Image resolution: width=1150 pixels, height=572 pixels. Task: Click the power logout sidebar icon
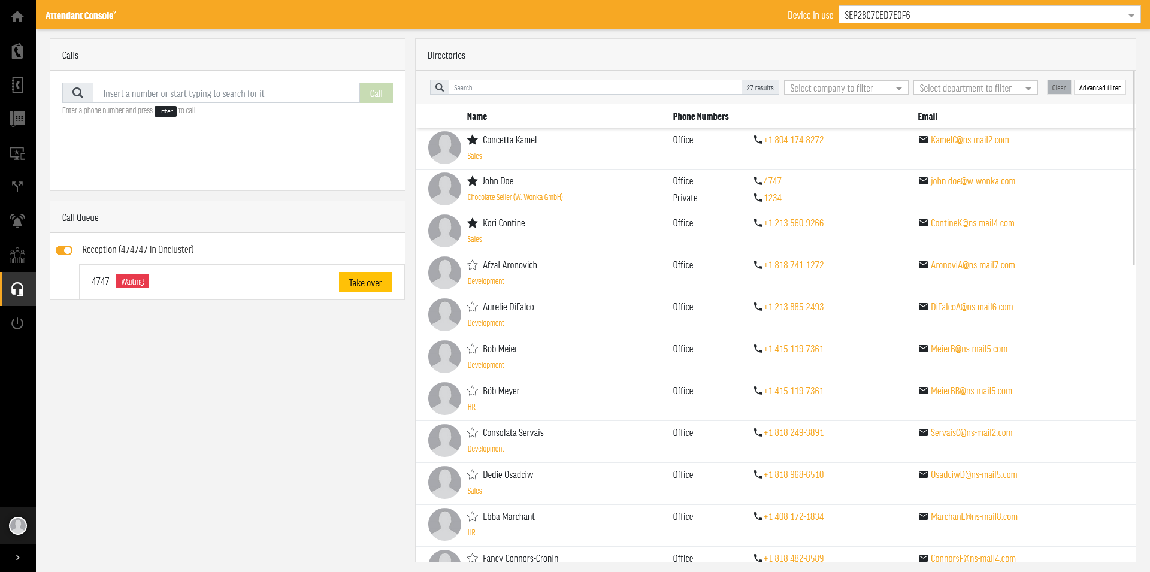click(x=17, y=323)
